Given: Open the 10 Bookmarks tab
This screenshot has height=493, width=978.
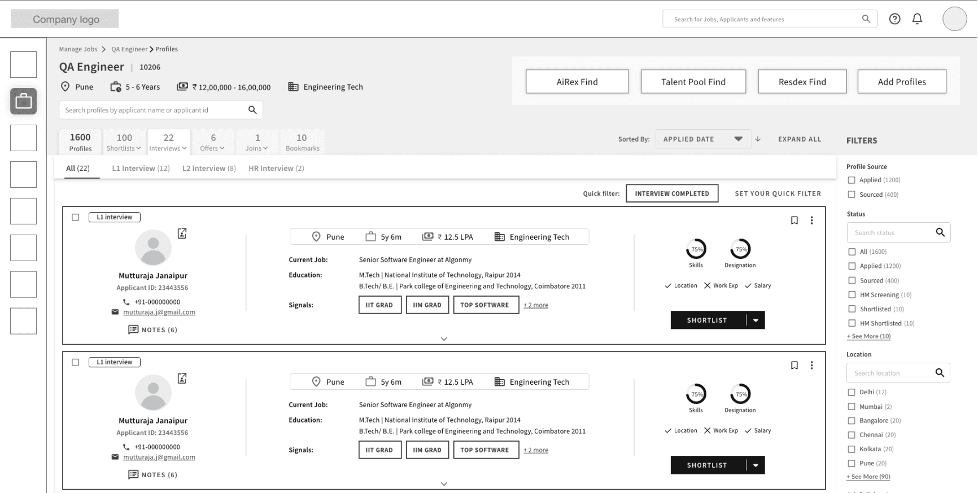Looking at the screenshot, I should click(x=302, y=142).
